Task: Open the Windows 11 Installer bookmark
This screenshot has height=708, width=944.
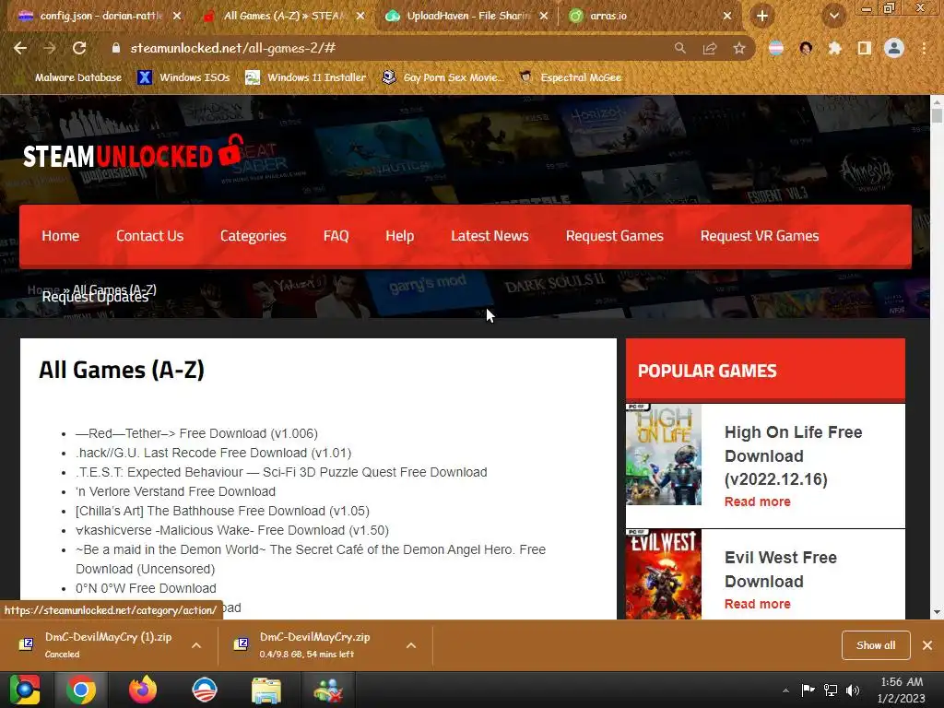Action: (306, 77)
